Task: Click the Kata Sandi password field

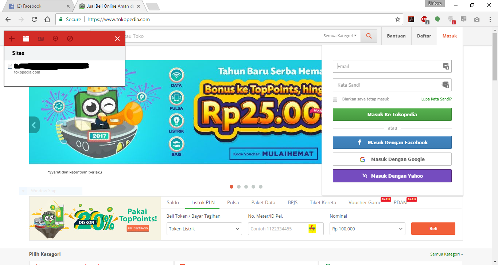Action: coord(392,85)
